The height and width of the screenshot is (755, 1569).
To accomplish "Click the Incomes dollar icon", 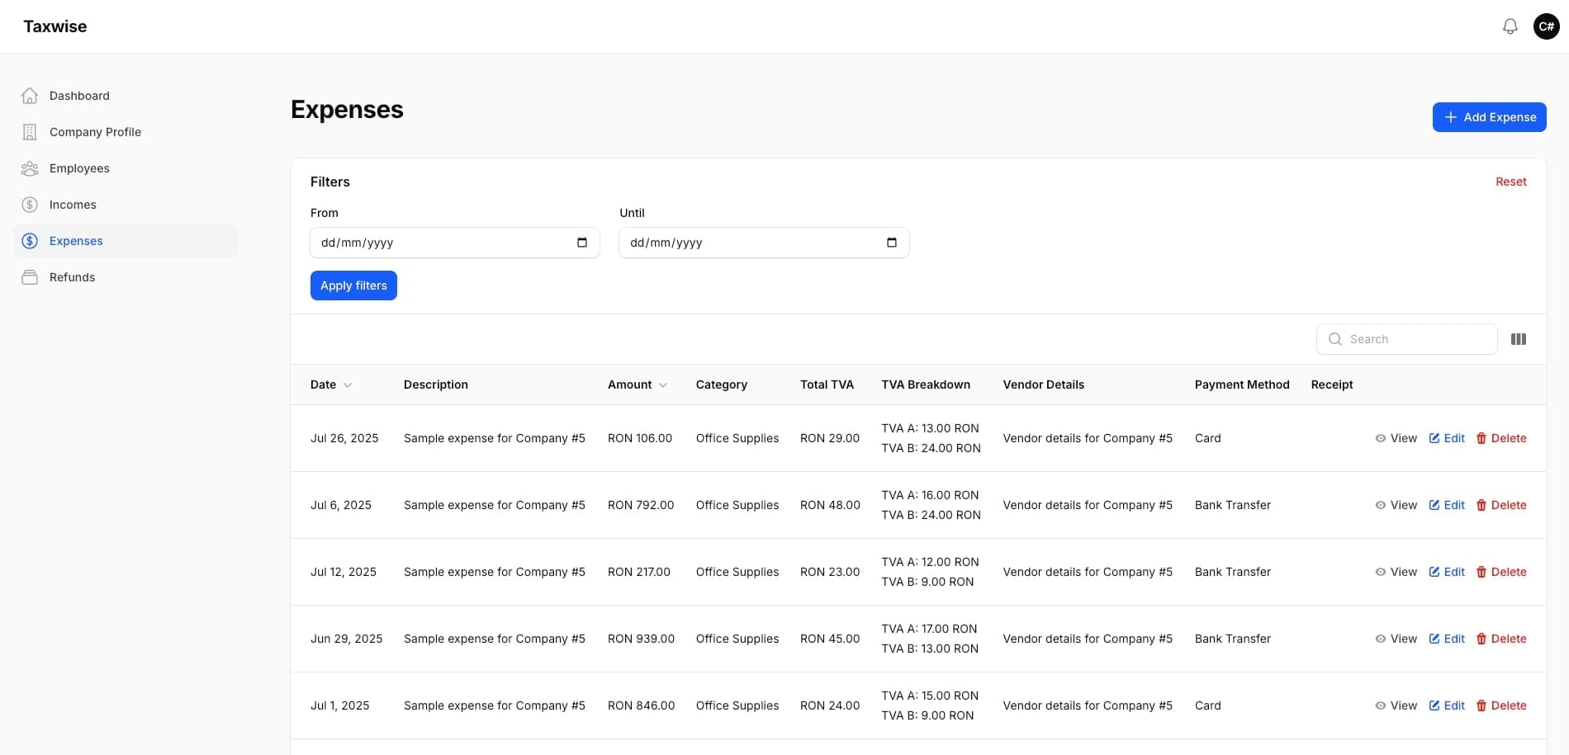I will pos(30,205).
